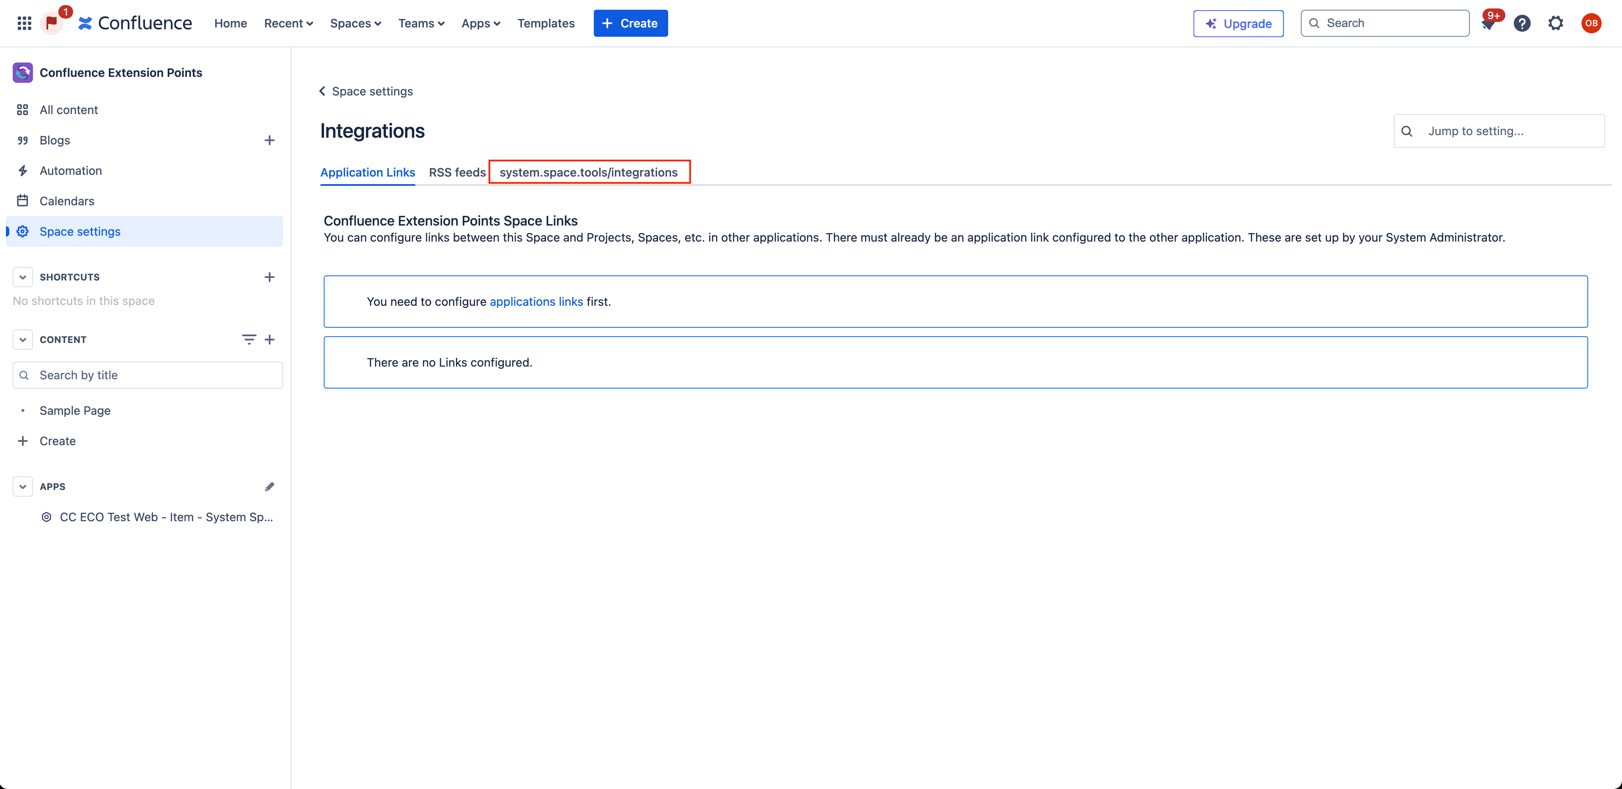Click the CC ECO Test Web app icon

click(46, 517)
